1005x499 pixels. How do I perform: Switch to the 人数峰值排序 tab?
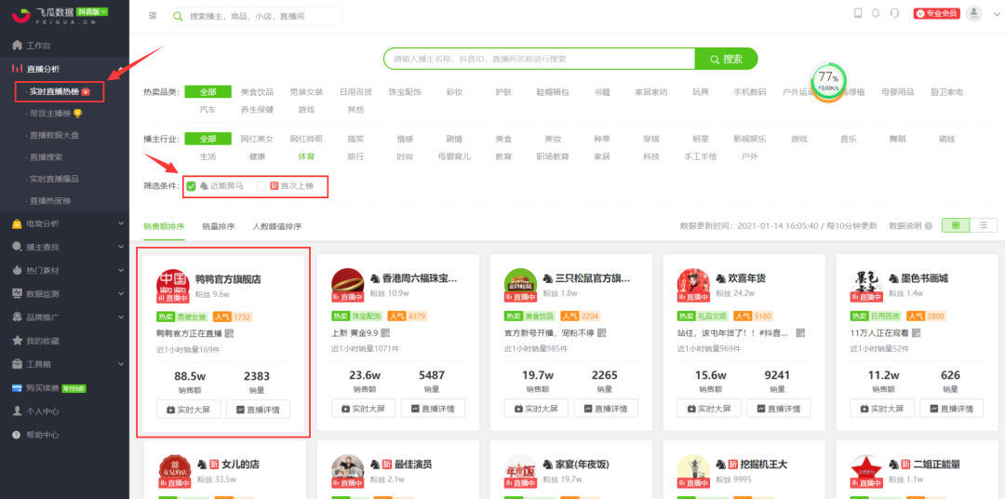pos(277,226)
